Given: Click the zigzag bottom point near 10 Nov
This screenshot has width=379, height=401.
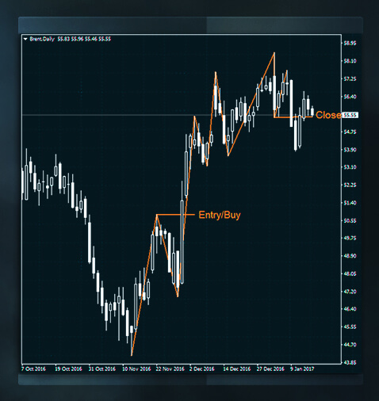Looking at the screenshot, I should (x=132, y=355).
